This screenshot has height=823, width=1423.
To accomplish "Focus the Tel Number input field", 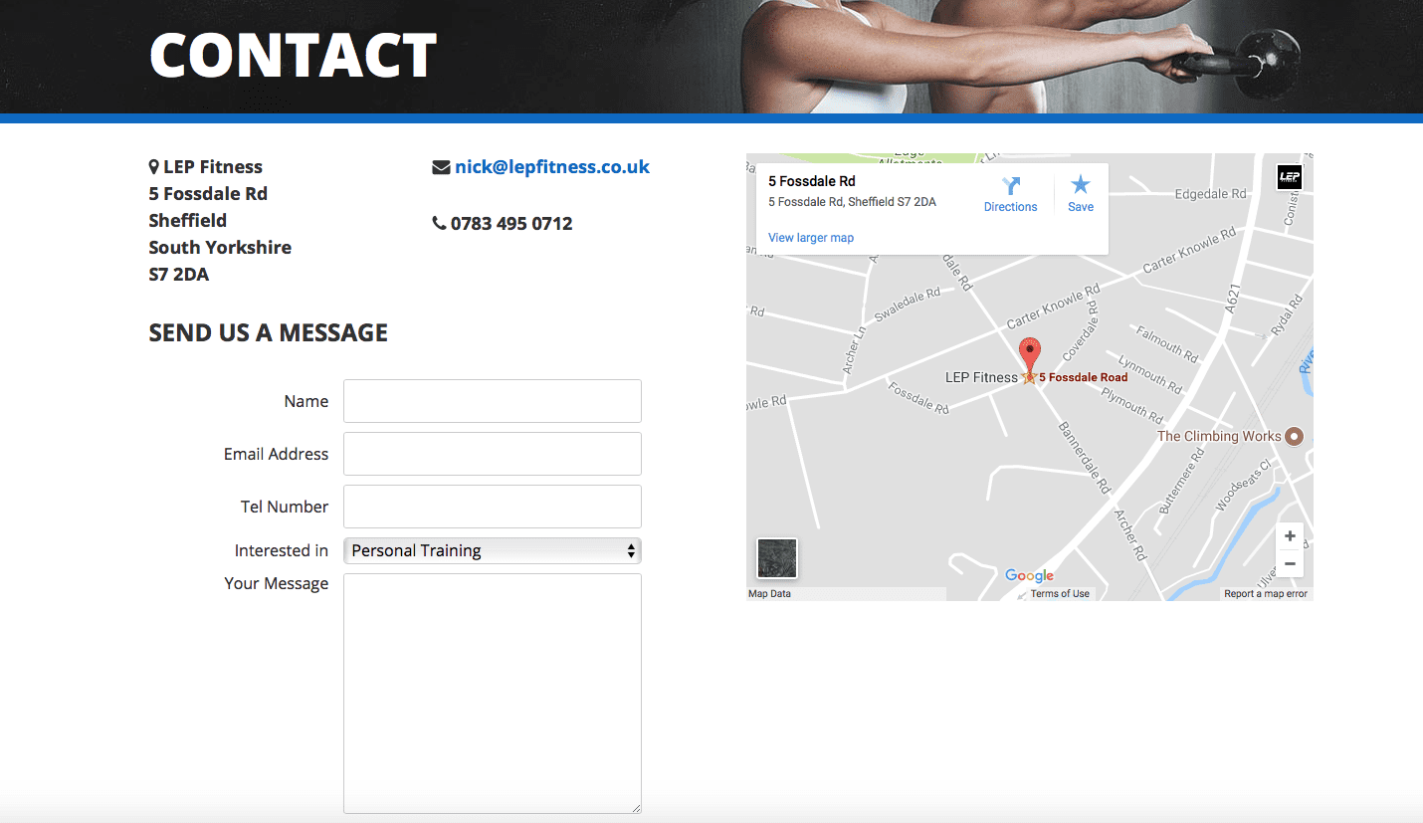I will [x=493, y=507].
